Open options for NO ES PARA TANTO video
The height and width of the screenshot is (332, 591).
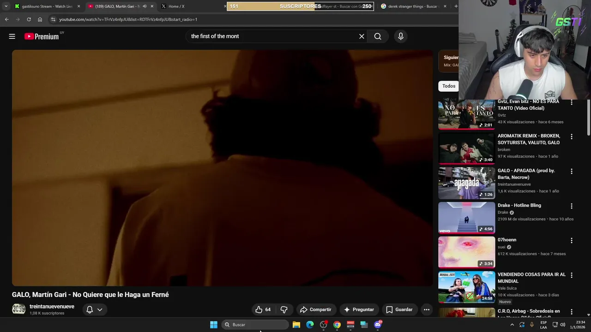(x=572, y=102)
